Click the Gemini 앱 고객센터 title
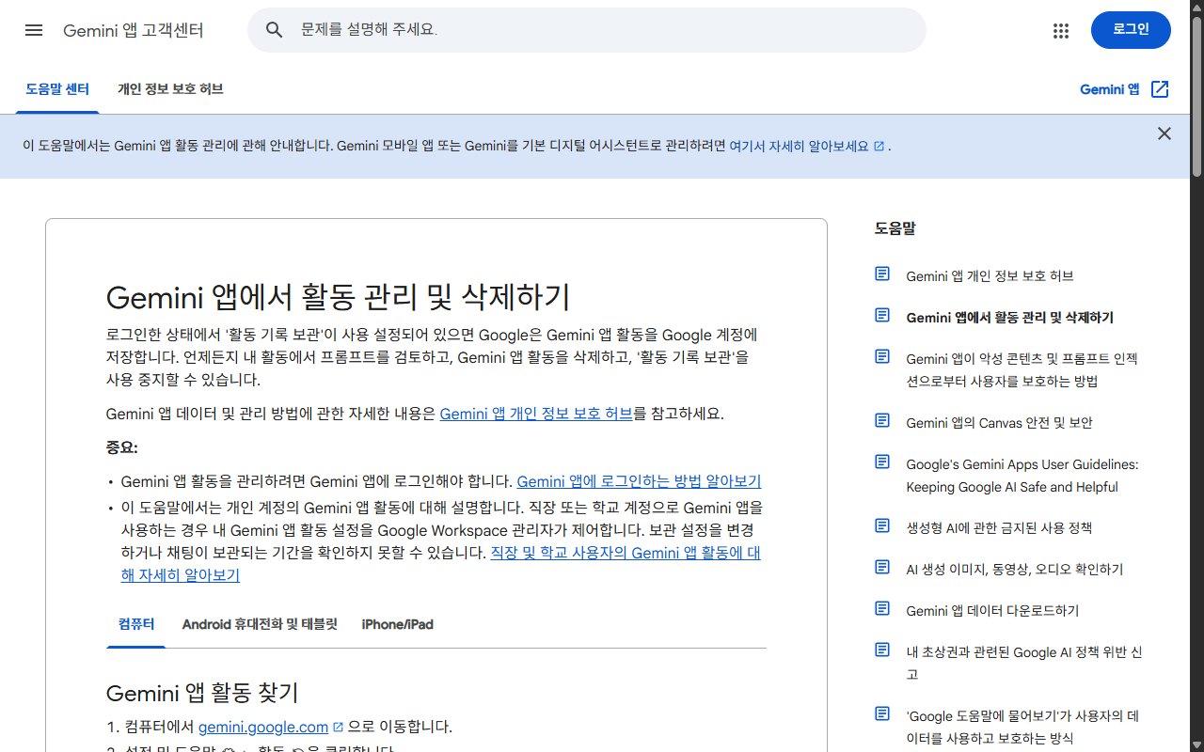The image size is (1204, 752). pos(134,30)
